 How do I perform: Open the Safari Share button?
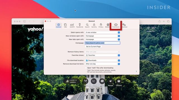[159, 21]
